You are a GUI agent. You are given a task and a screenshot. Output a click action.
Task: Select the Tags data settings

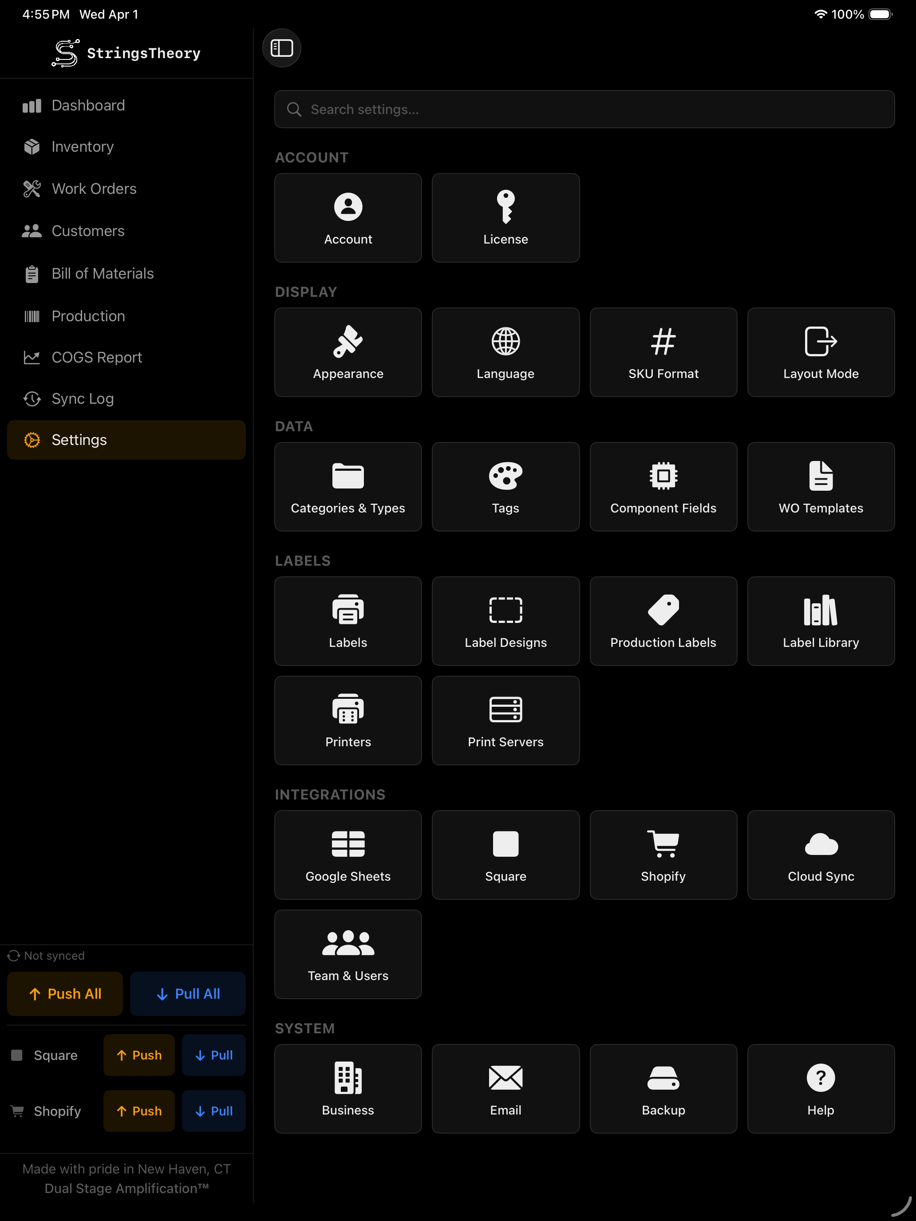click(505, 486)
